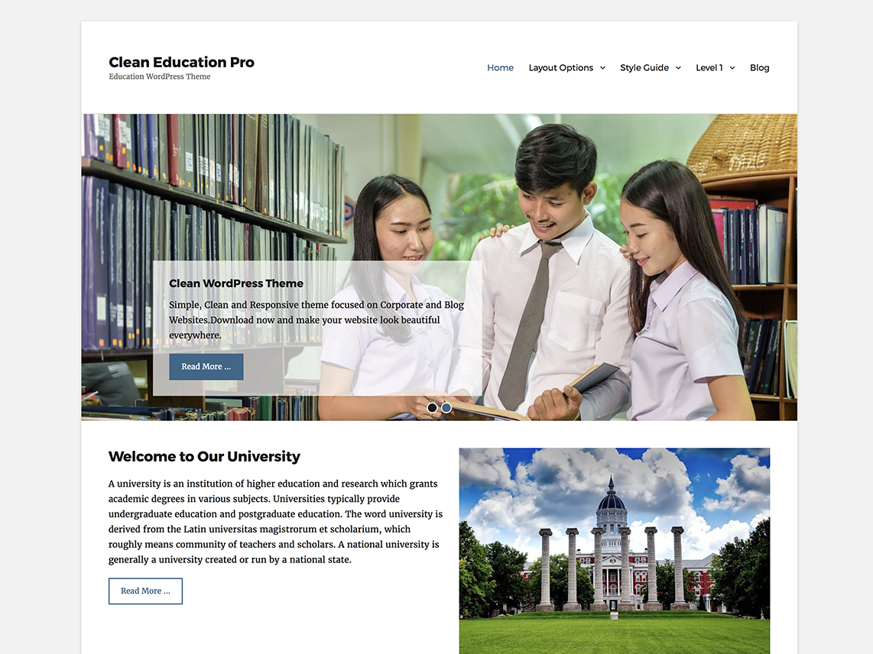This screenshot has height=654, width=873.
Task: Click the Welcome to Our University heading
Action: pyautogui.click(x=204, y=457)
